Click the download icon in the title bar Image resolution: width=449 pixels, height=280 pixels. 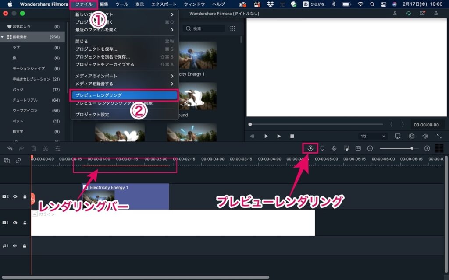436,14
